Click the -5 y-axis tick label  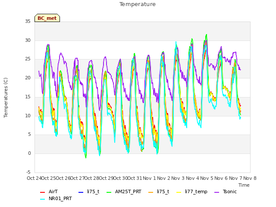coord(28,172)
